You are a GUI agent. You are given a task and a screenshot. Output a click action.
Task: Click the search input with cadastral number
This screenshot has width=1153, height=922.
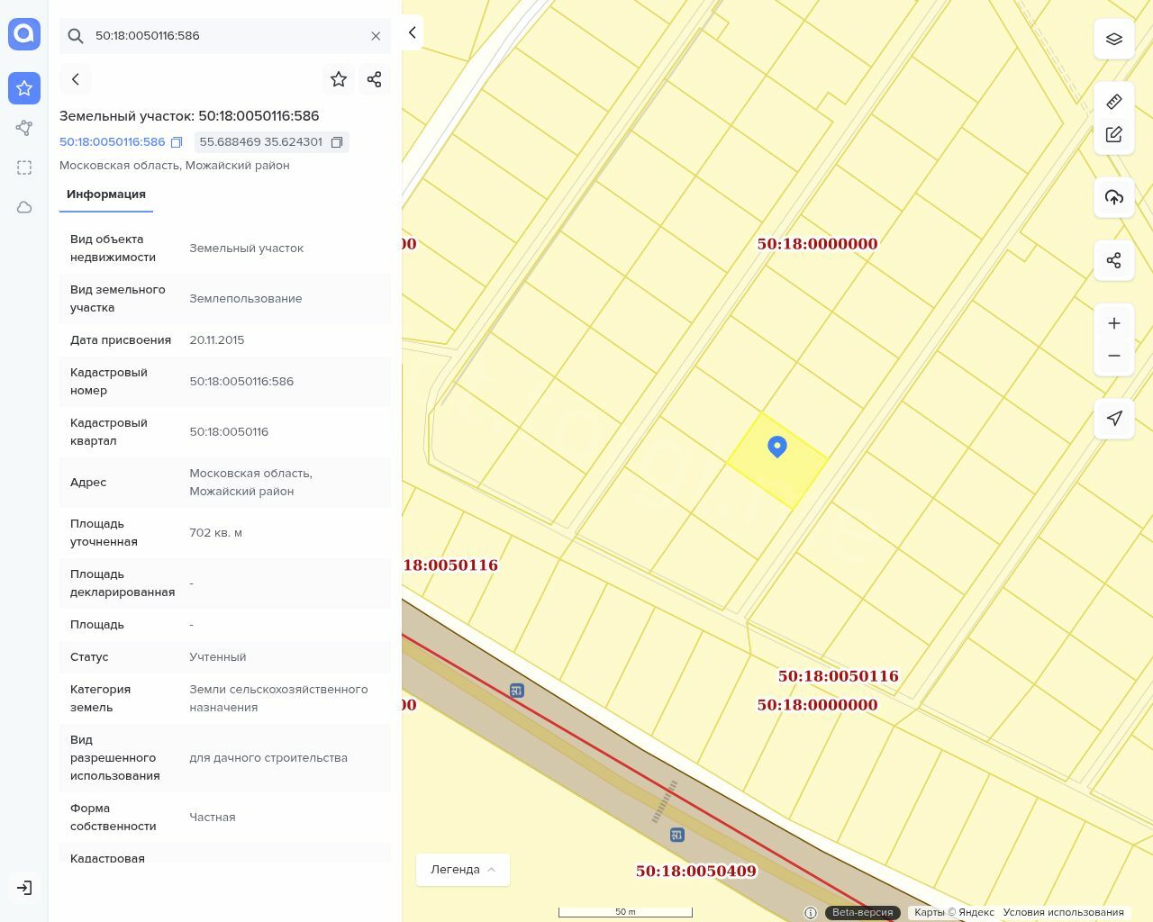click(225, 36)
